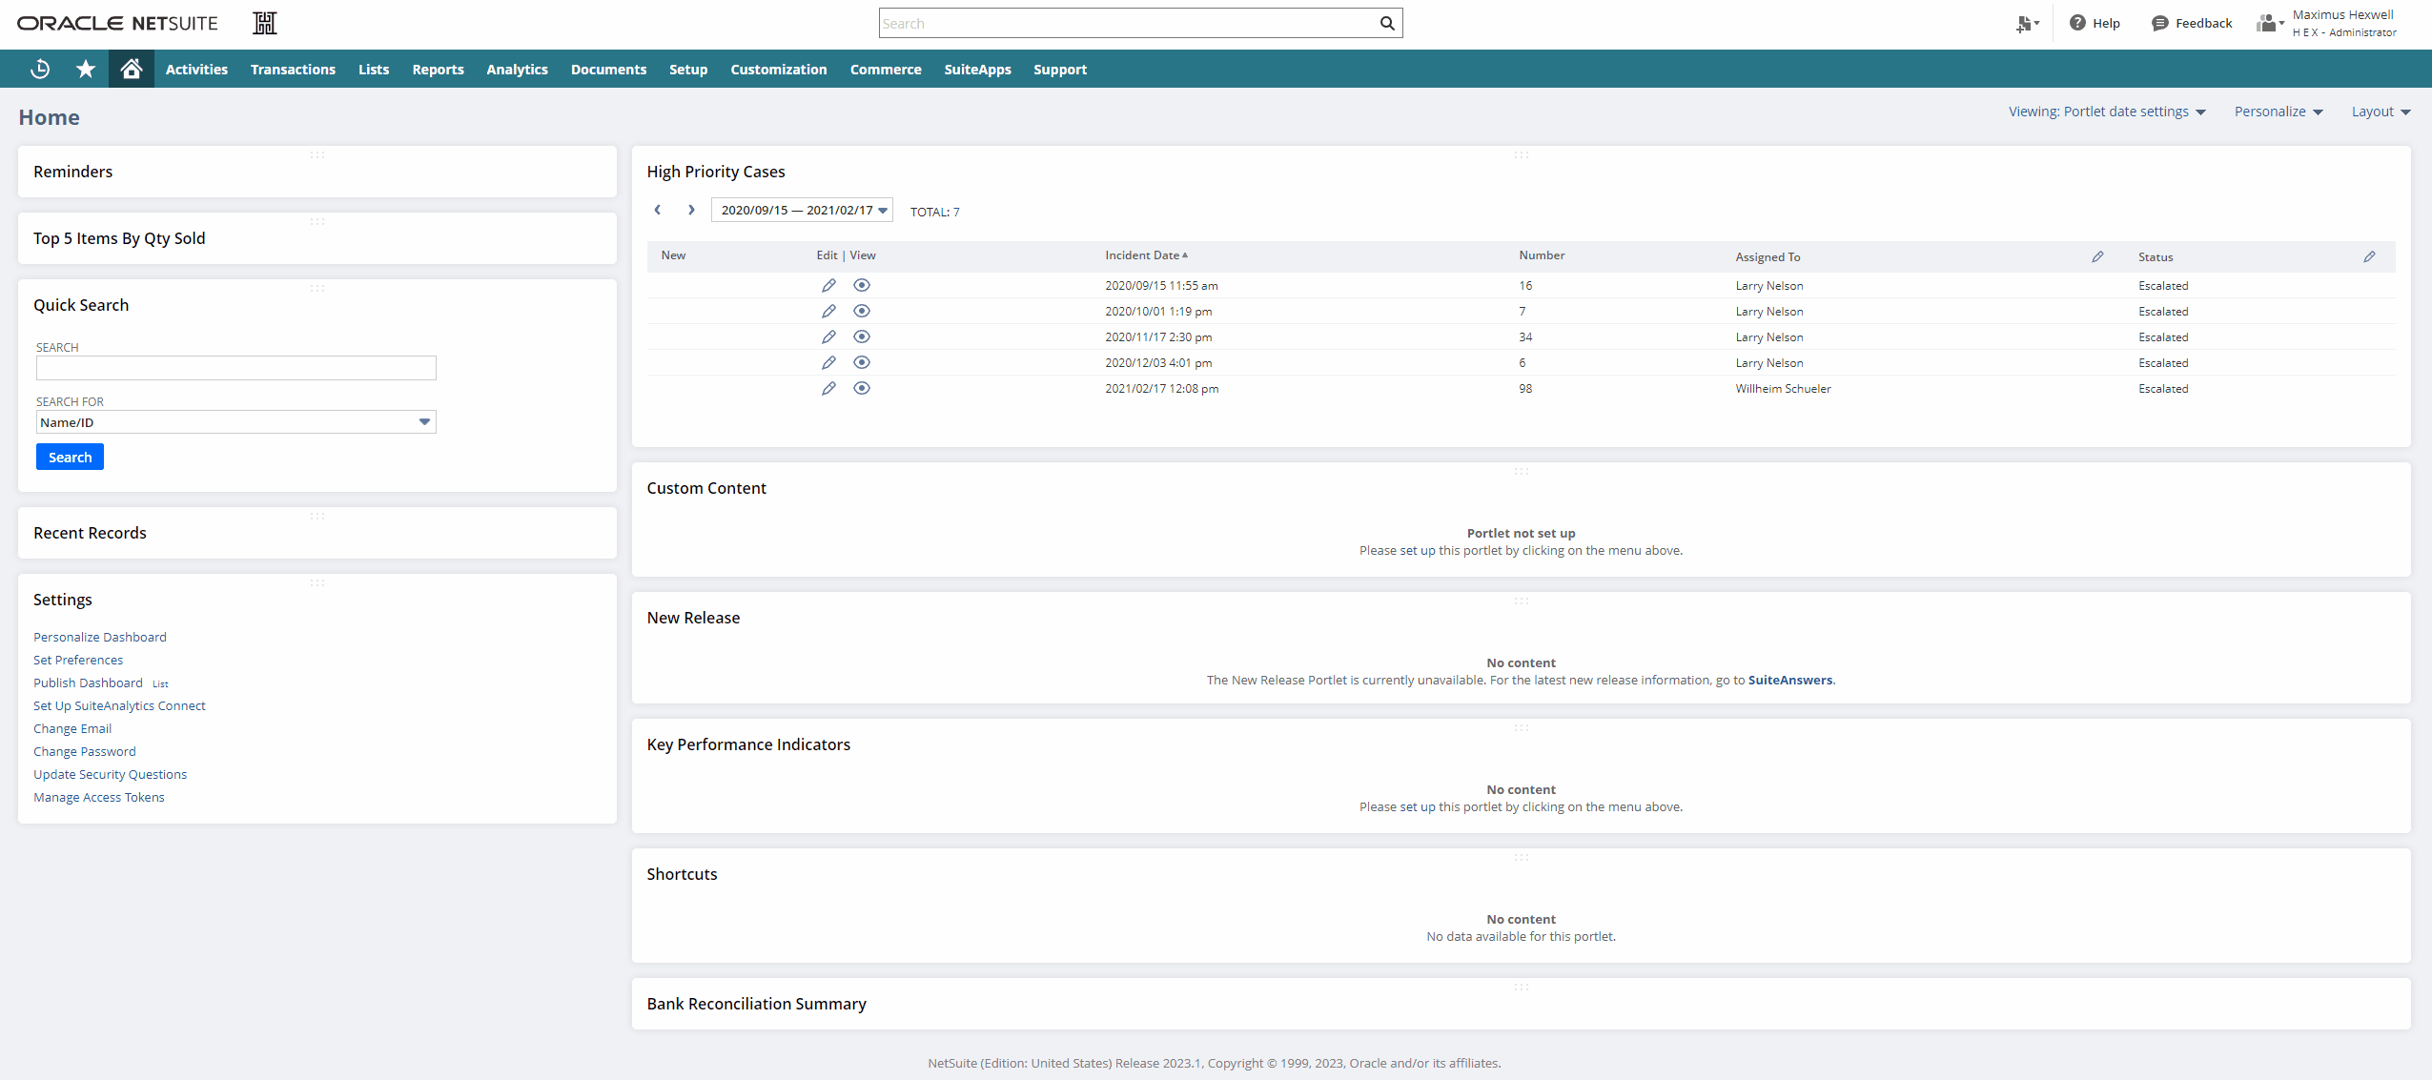Screen dimensions: 2432x1080
Task: Open the Transactions menu
Action: click(293, 69)
